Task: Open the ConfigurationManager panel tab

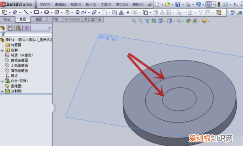Action: pos(19,28)
